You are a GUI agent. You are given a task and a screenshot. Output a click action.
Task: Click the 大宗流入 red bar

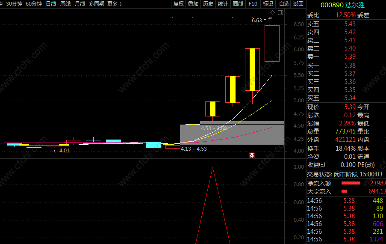point(344,191)
